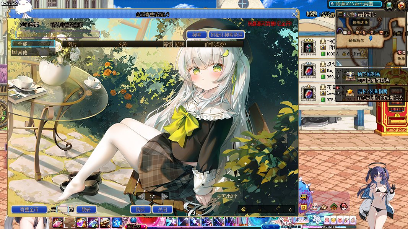
Task: Close the 金币寄售系统 window with the X
Action: (294, 14)
